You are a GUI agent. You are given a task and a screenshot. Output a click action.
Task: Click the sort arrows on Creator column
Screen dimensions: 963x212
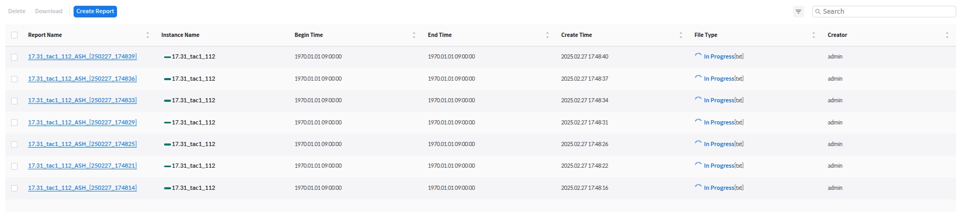pos(947,35)
